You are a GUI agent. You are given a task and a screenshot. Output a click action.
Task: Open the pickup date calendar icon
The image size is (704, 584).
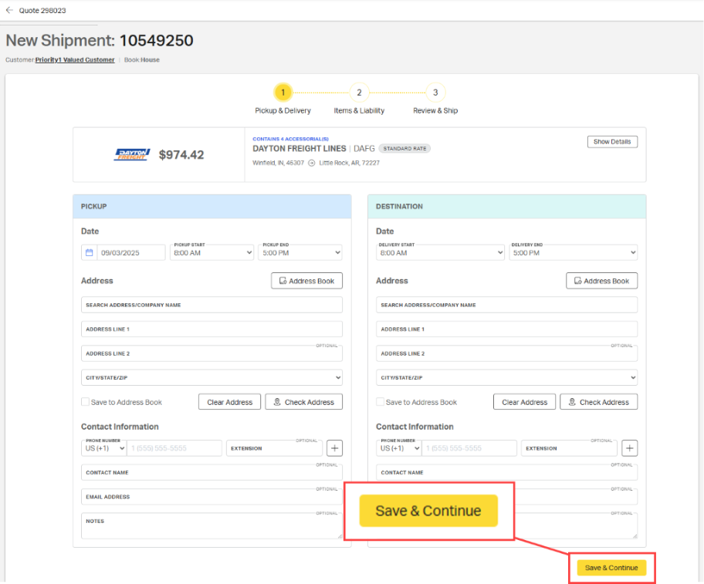(89, 252)
